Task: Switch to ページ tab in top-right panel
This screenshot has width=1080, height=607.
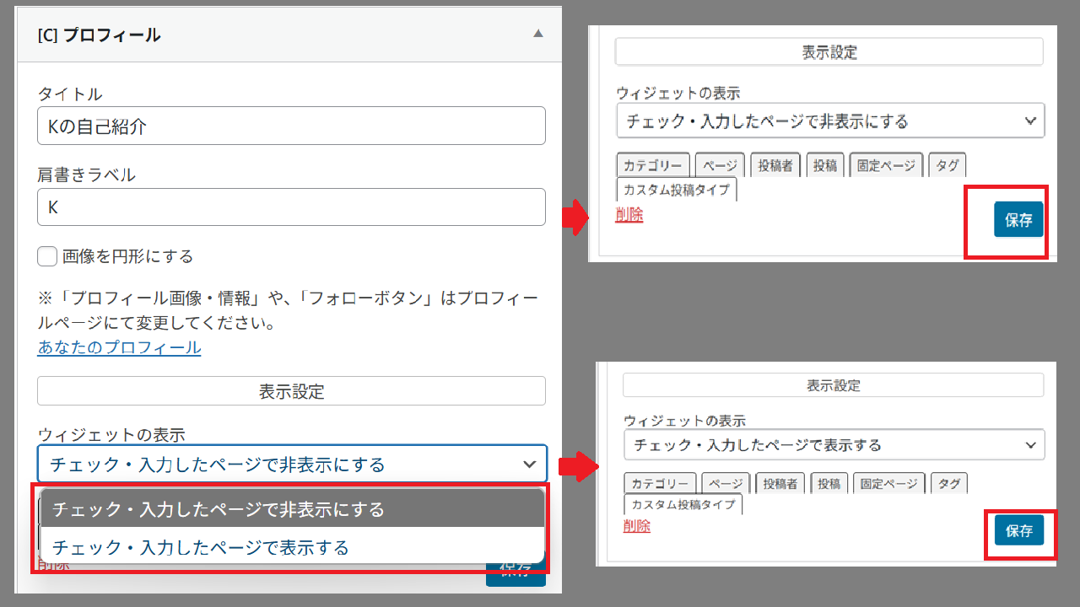Action: tap(721, 165)
